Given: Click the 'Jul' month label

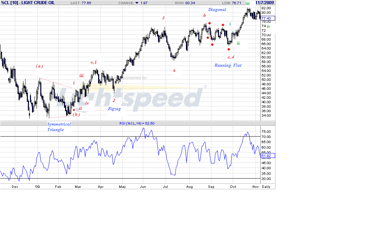Looking at the screenshot, I should click(166, 186).
